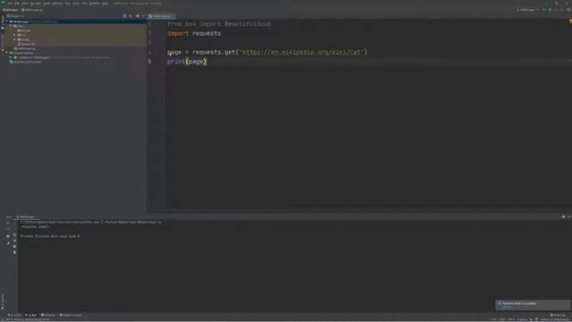Click the WebScraper breadcrumb in navigation bar

pos(10,10)
